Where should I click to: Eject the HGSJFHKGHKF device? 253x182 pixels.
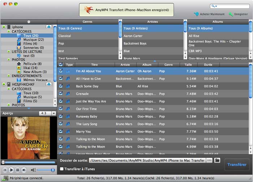pyautogui.click(x=49, y=84)
